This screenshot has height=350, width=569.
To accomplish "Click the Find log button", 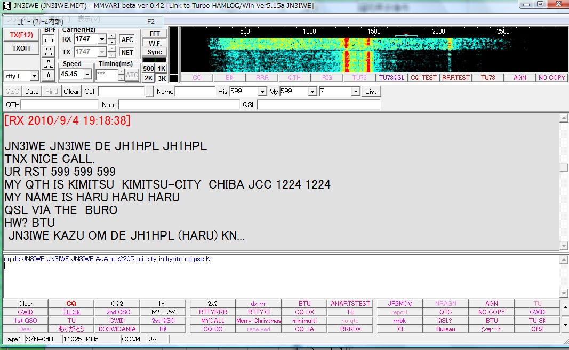I will click(x=52, y=92).
